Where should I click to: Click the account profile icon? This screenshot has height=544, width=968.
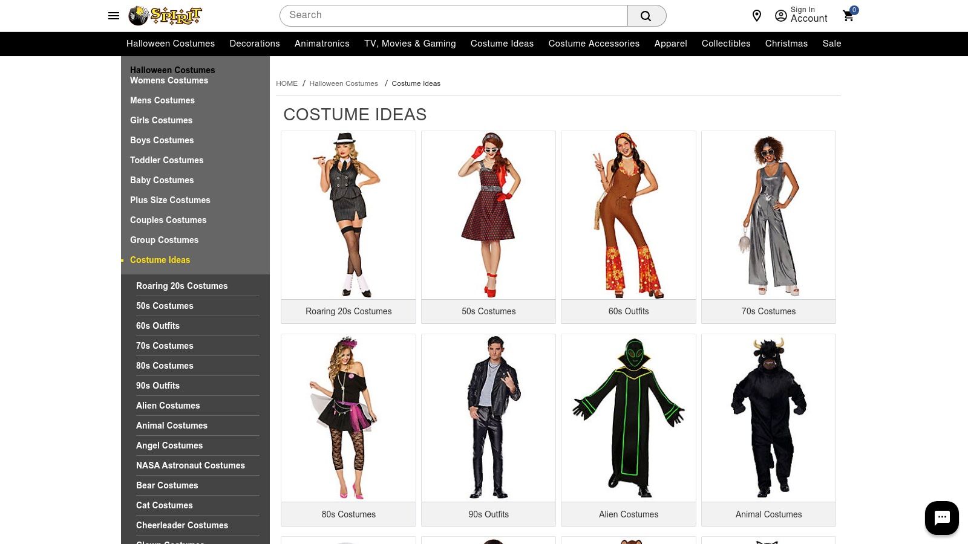point(781,16)
